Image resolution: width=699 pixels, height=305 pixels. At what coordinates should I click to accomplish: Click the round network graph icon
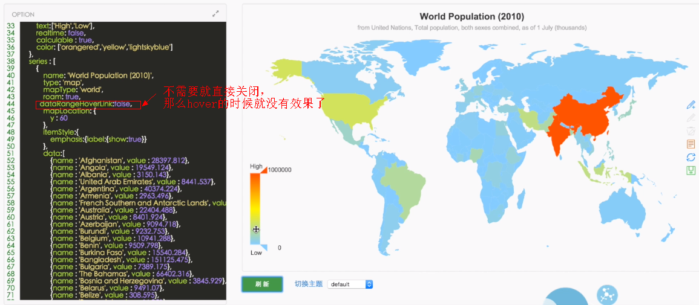pyautogui.click(x=607, y=294)
